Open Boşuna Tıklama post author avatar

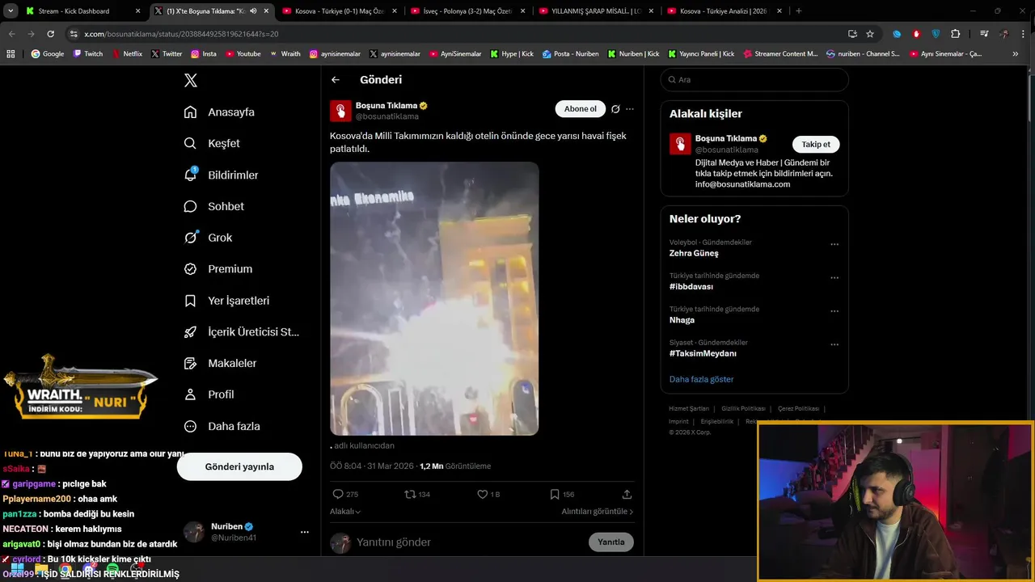340,111
